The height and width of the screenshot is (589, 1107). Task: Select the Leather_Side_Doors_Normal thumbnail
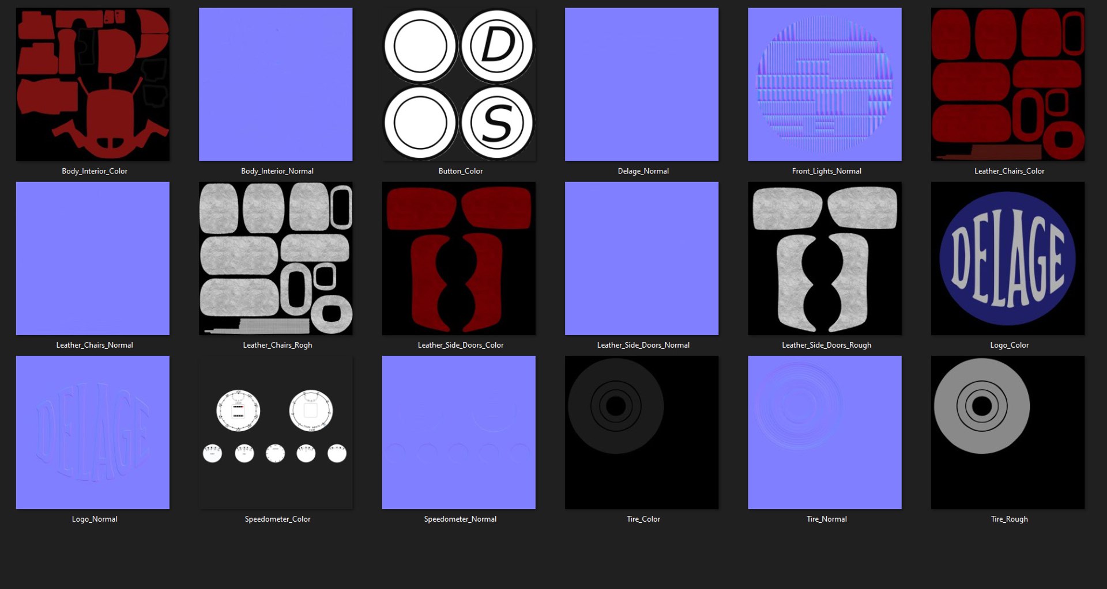click(x=642, y=259)
